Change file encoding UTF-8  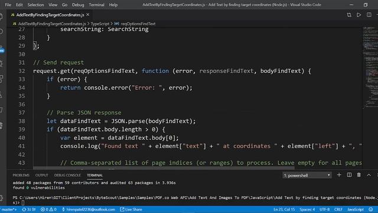pyautogui.click(x=324, y=209)
